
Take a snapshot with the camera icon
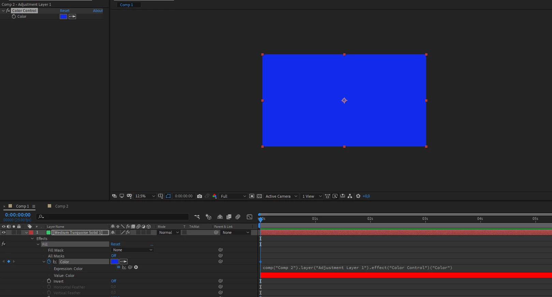[x=200, y=196]
